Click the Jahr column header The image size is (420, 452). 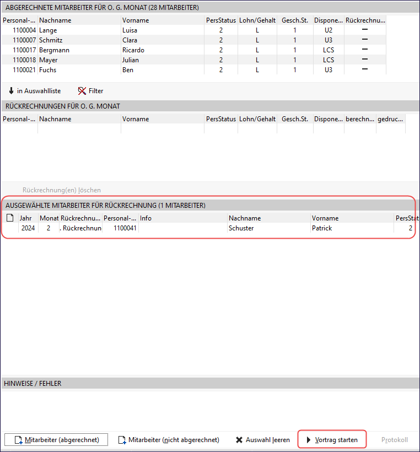pyautogui.click(x=28, y=218)
